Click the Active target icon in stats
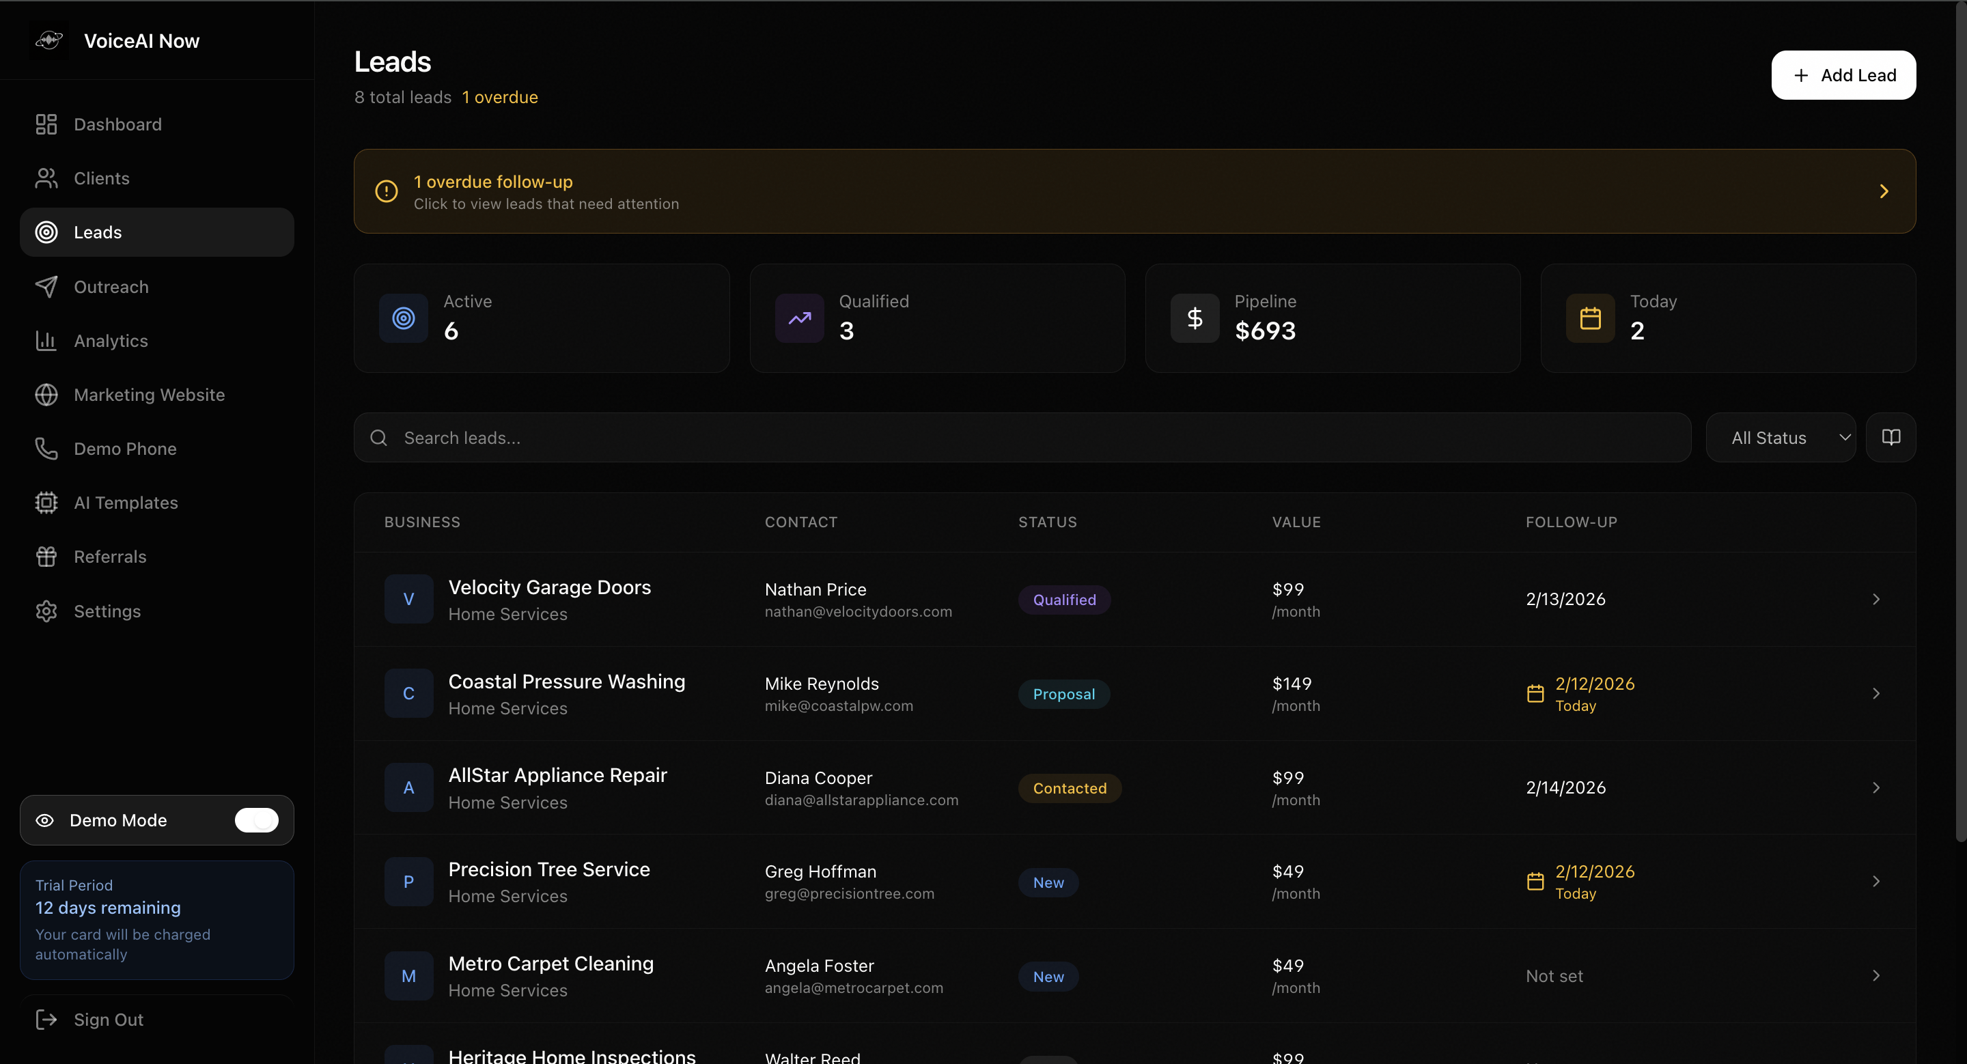 [x=404, y=318]
